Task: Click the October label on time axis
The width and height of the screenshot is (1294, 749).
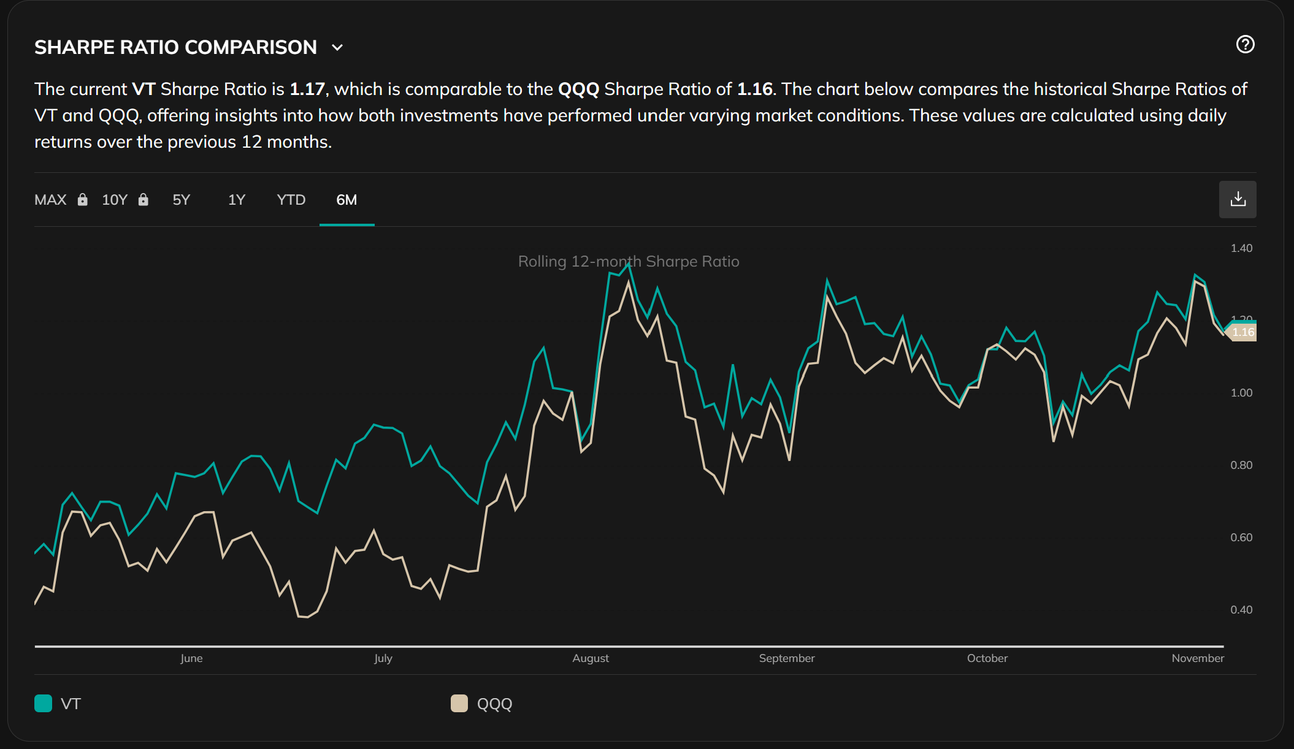Action: click(x=987, y=658)
